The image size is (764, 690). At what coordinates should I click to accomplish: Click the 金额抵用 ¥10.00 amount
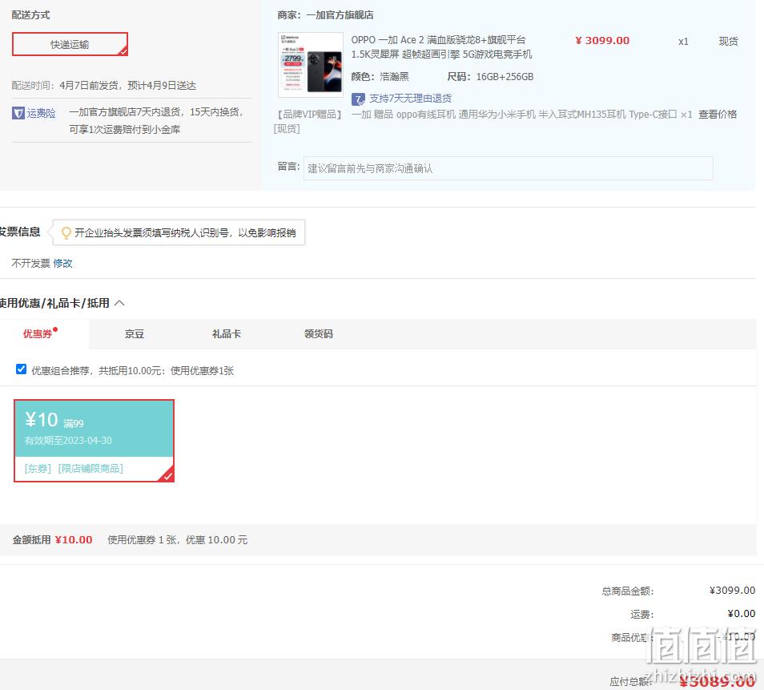74,540
